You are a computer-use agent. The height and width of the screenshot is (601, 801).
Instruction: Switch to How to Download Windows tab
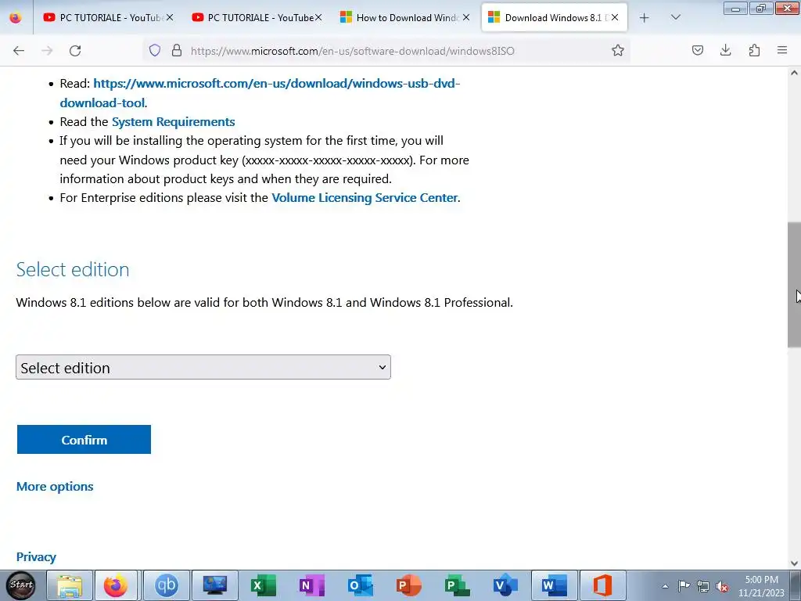point(404,17)
